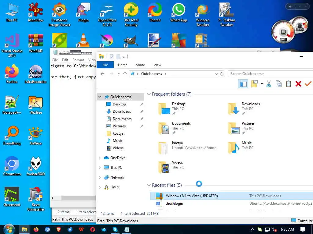Open Notepad's Edit menu
Viewport: 313px width, 234px height.
coord(65,60)
